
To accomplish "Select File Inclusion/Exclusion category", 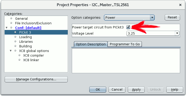I will (x=33, y=23).
